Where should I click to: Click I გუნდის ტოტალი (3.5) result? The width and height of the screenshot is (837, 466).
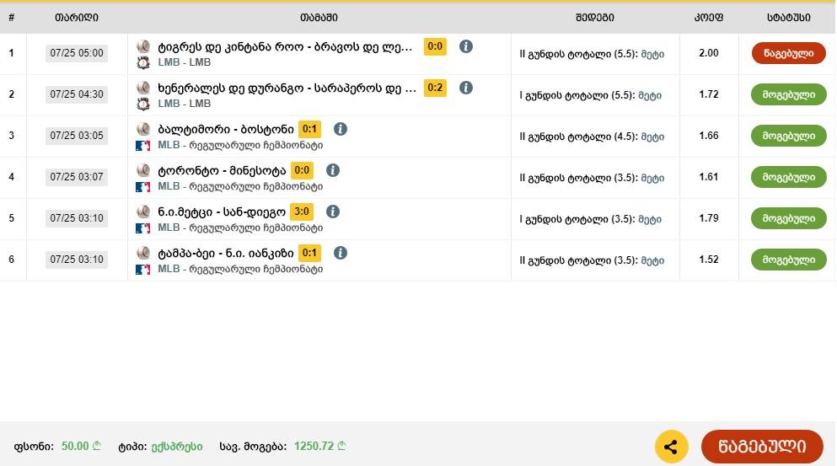[x=590, y=219]
